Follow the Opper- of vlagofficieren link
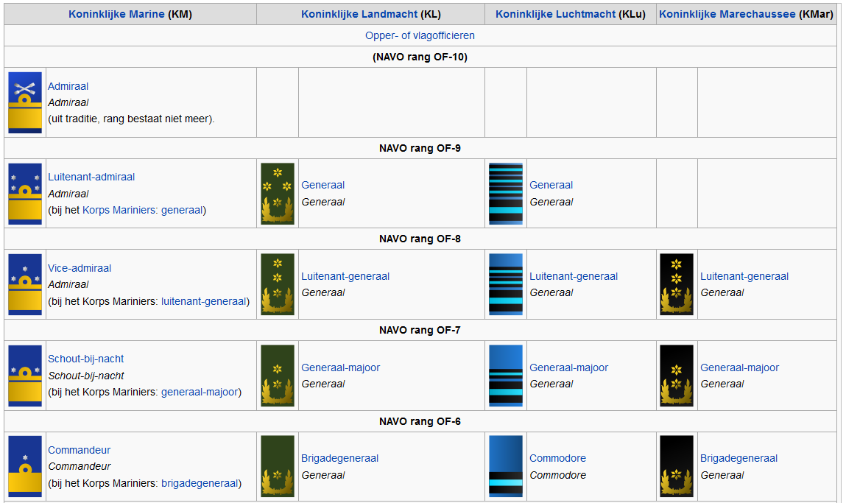Viewport: 846px width, 503px height. (420, 35)
